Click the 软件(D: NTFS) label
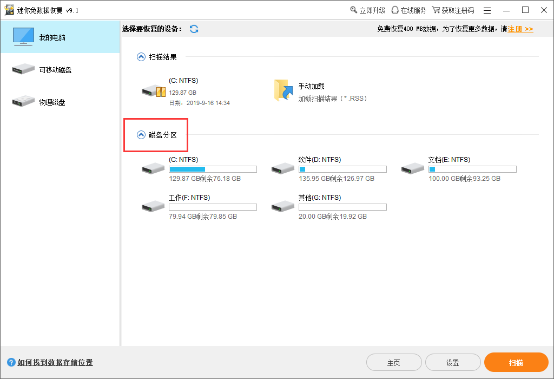 [x=320, y=160]
